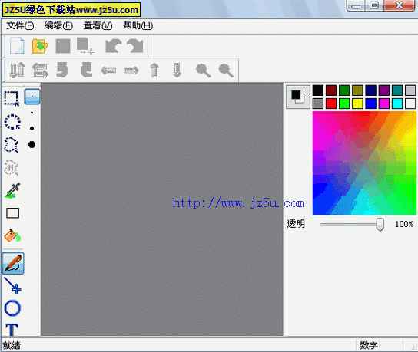Pick the bright red color swatch

(x=331, y=104)
